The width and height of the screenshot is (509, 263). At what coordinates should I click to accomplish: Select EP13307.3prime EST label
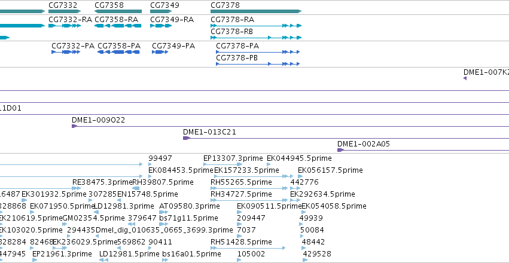[233, 158]
